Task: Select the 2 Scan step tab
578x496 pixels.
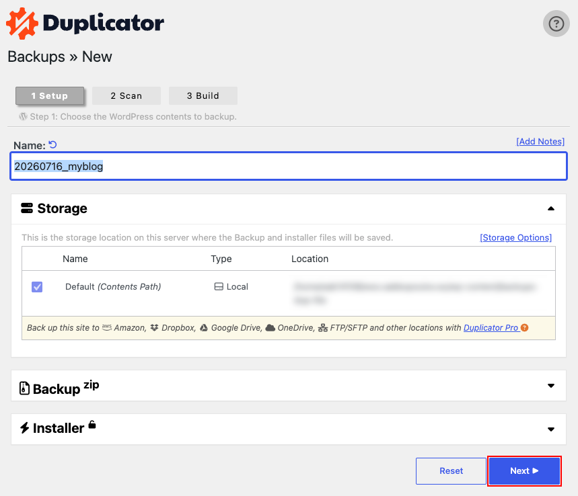Action: tap(127, 95)
